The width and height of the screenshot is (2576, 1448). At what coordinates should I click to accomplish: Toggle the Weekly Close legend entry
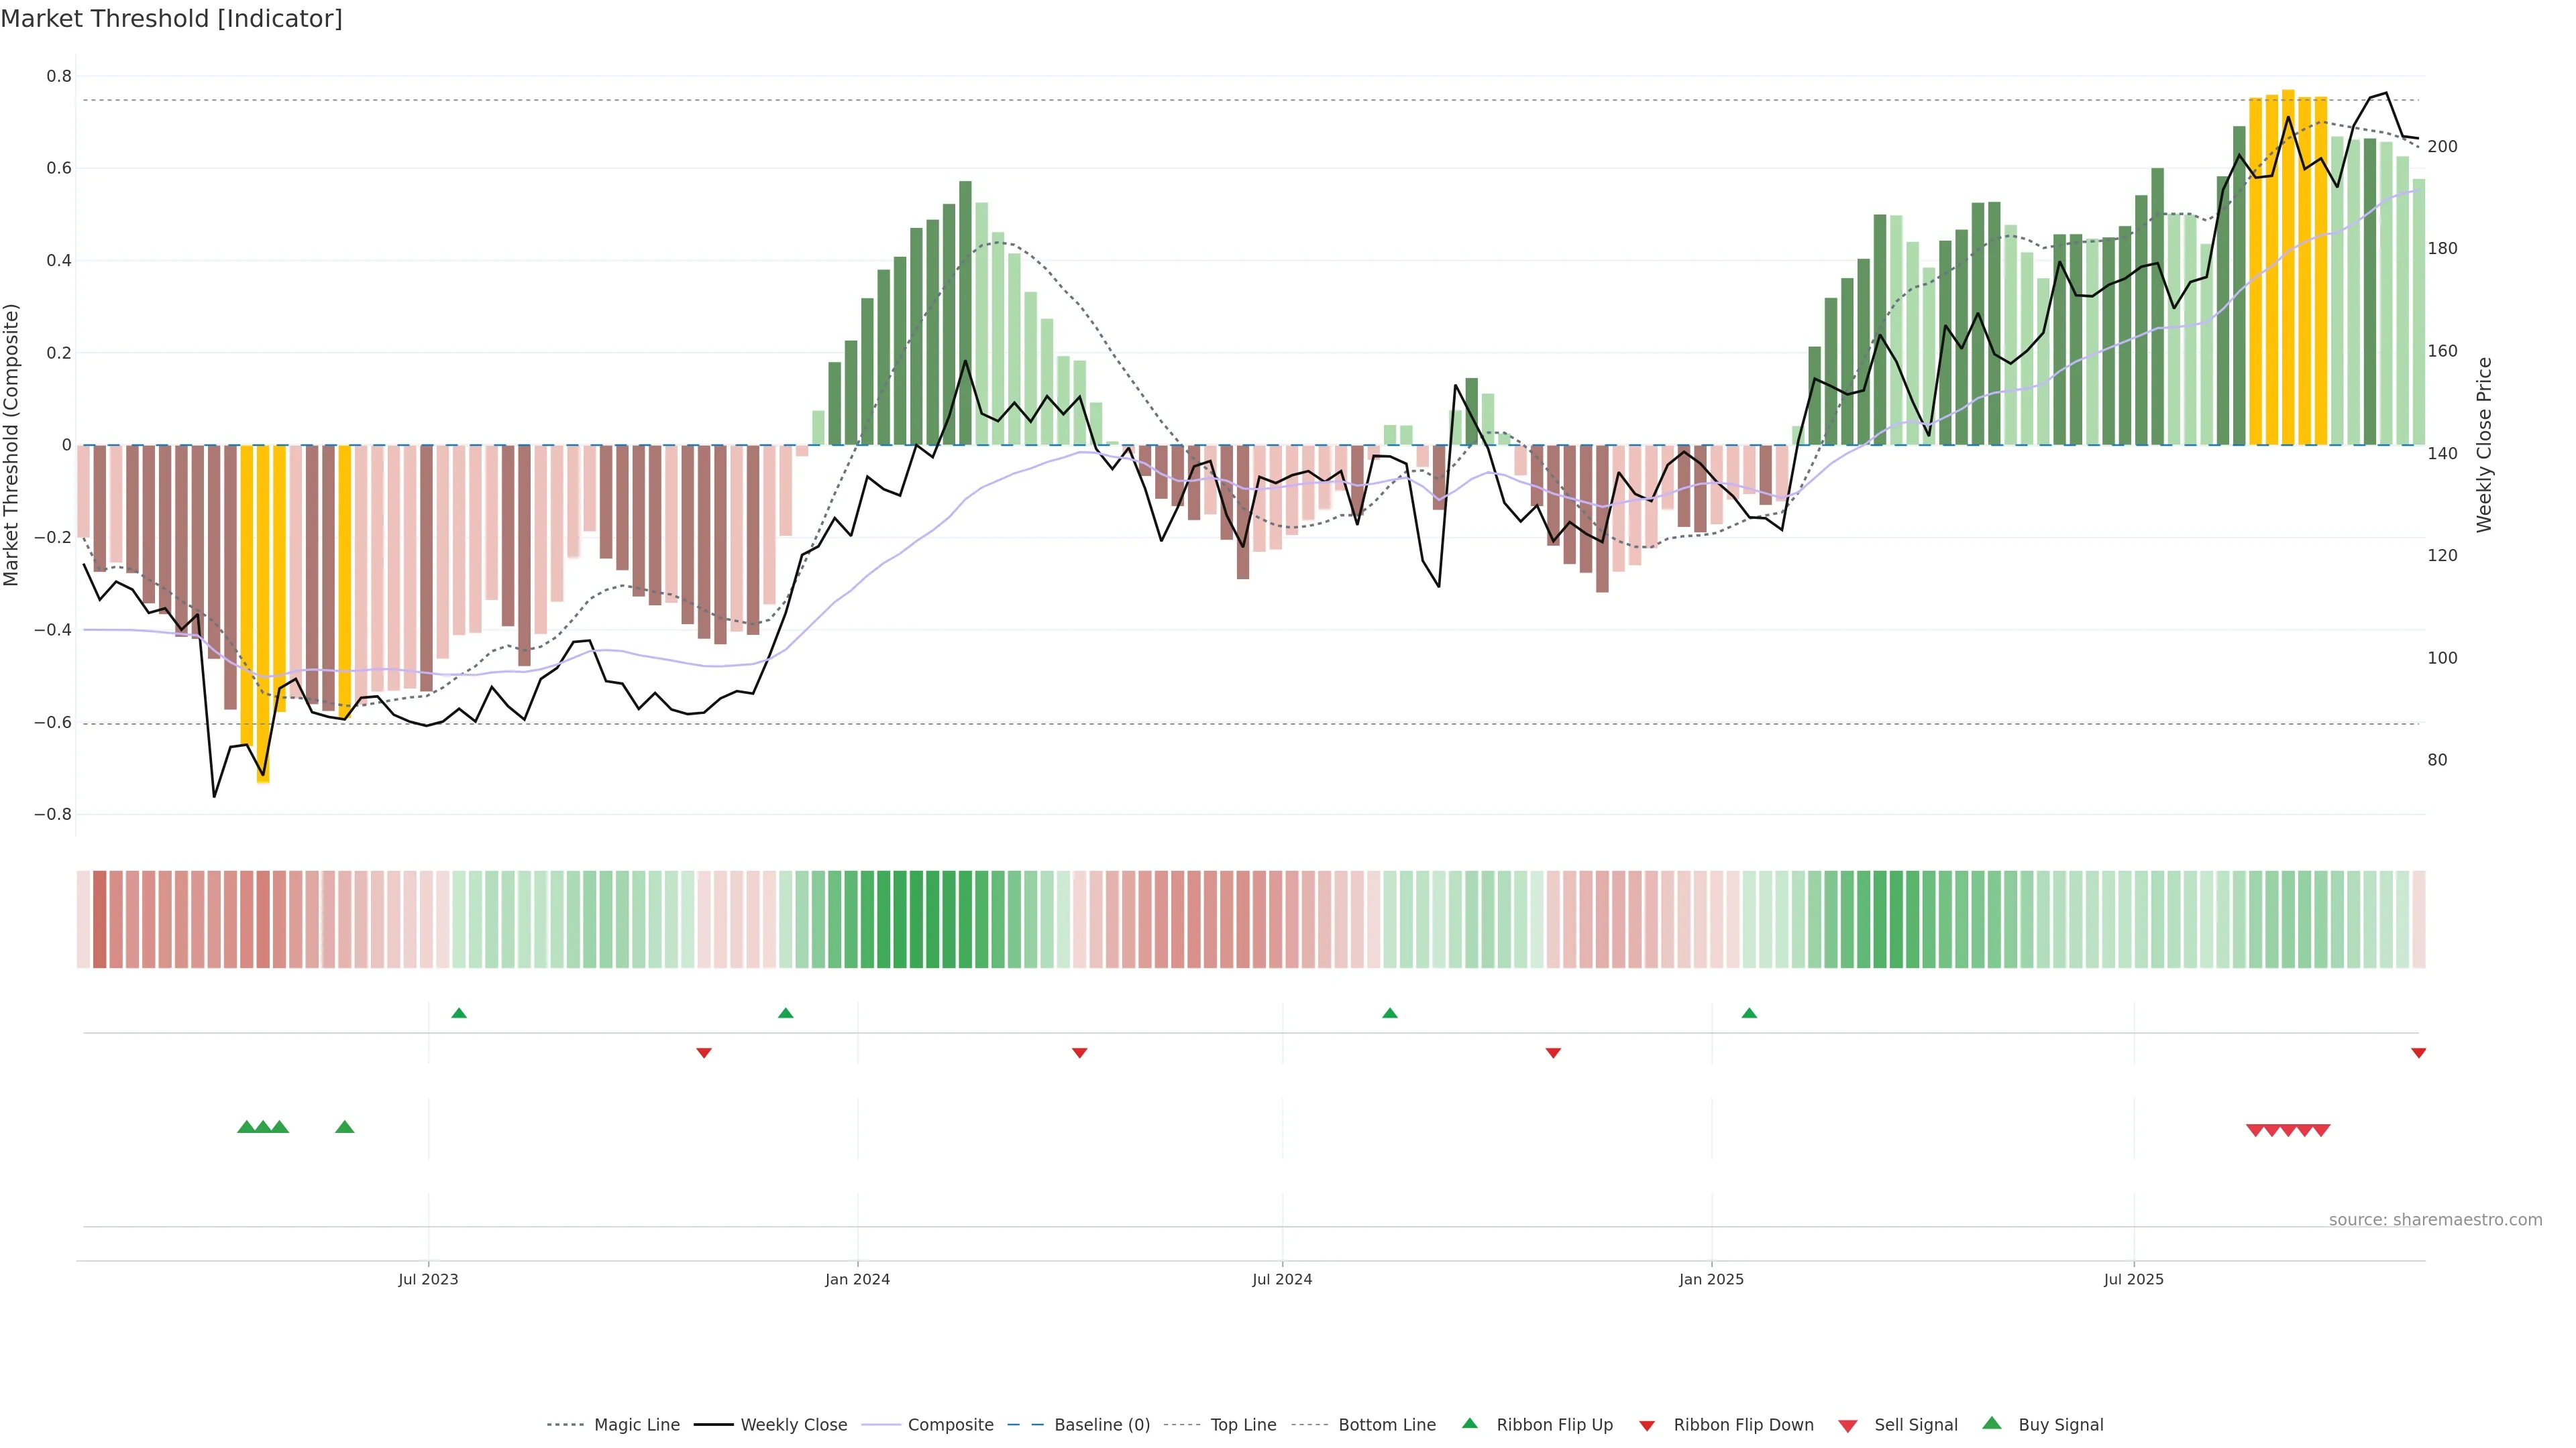coord(793,1425)
